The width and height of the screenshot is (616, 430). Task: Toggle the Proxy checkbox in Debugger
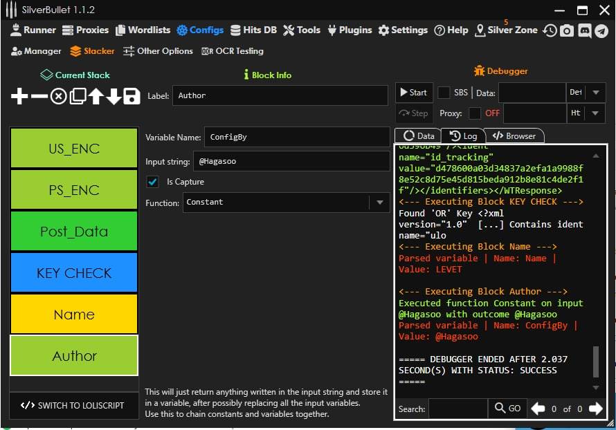coord(475,113)
